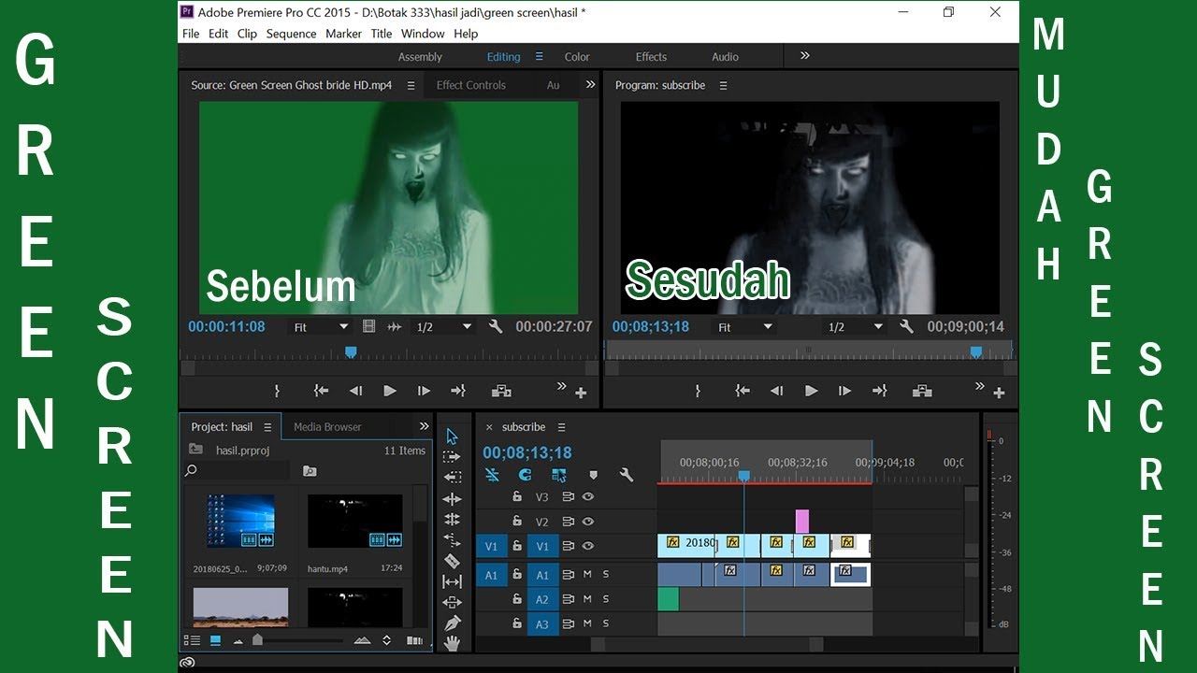Expand Source panel tabs overflow chevron
The image size is (1197, 673).
pos(590,84)
